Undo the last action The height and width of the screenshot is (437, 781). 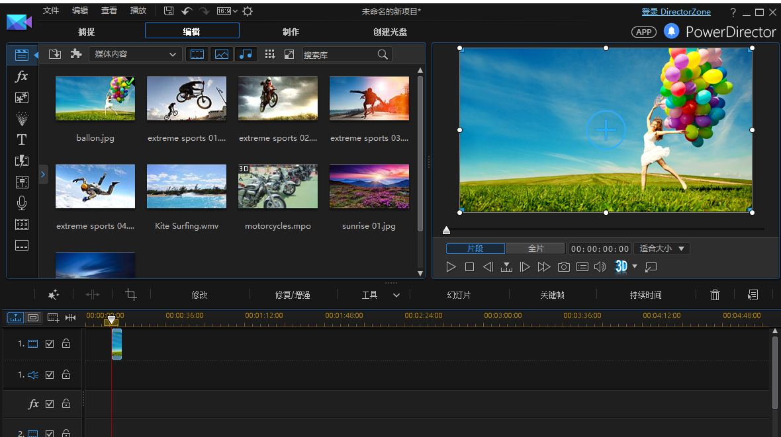coord(187,11)
